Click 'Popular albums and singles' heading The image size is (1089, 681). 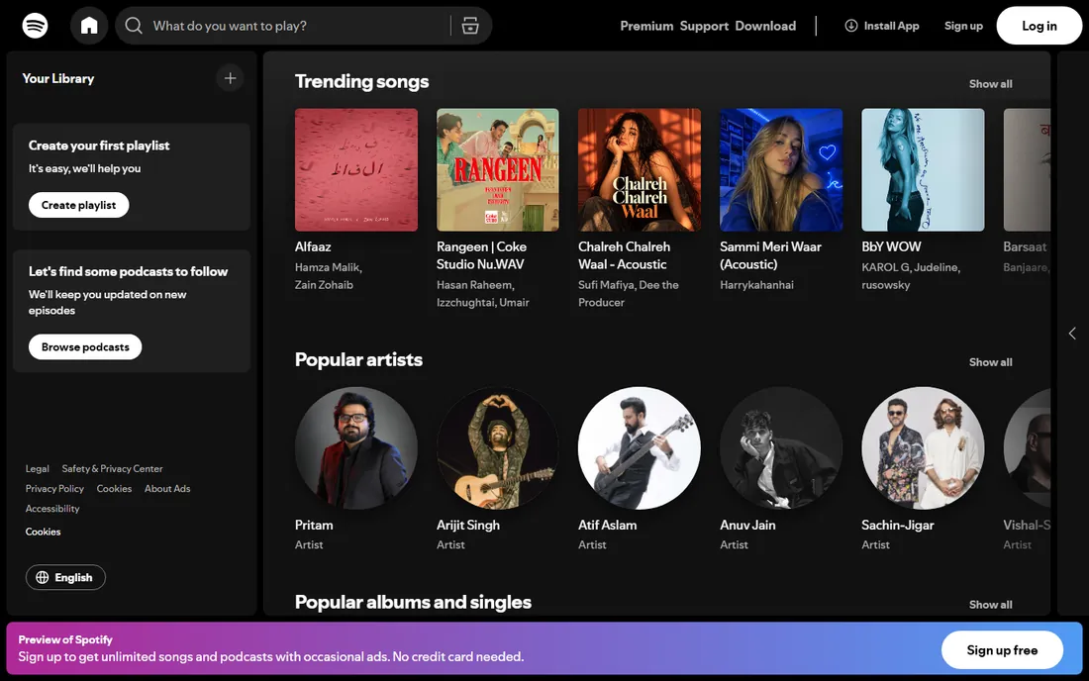pyautogui.click(x=413, y=602)
